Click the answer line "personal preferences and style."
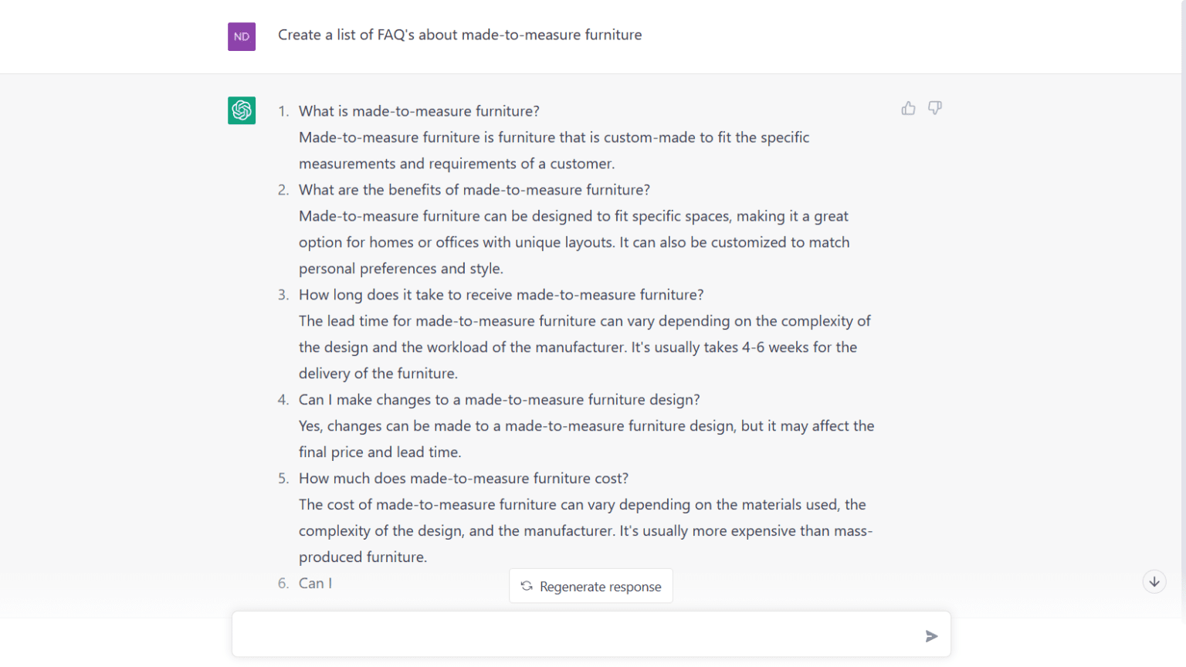The height and width of the screenshot is (667, 1186). coord(401,269)
